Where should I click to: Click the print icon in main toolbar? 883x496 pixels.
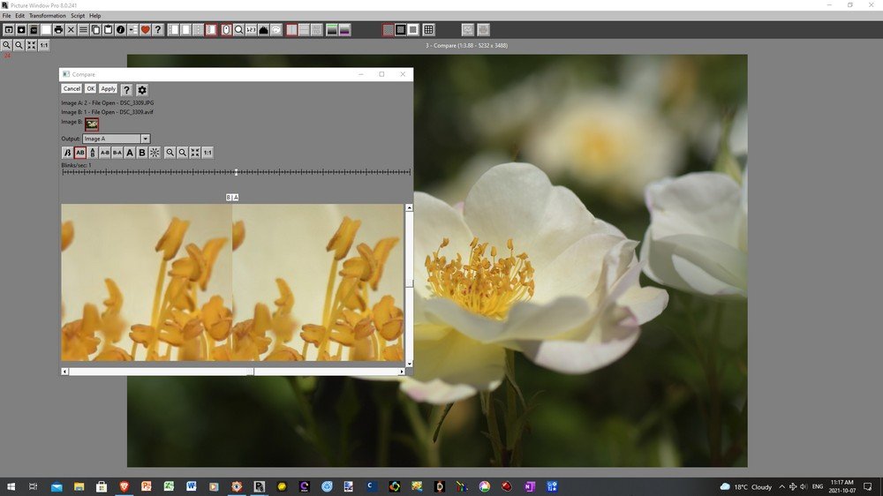[58, 30]
